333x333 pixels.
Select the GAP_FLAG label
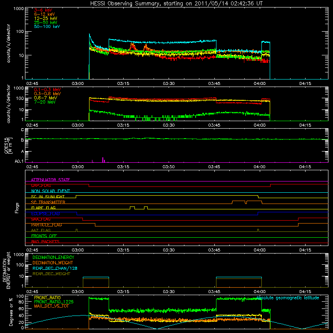[41, 185]
